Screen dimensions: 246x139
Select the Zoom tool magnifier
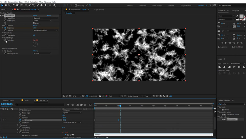click(9, 5)
